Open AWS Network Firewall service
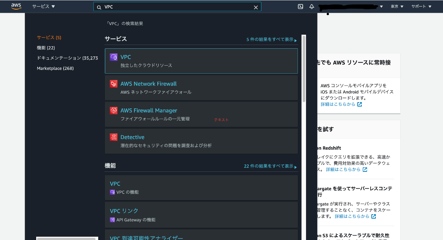 (201, 88)
